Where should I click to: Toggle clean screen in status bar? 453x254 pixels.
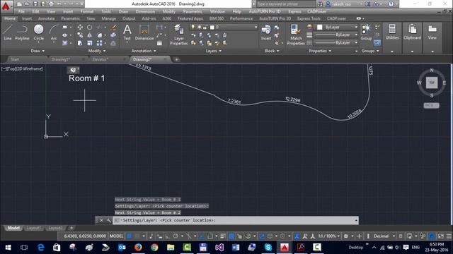pos(440,236)
